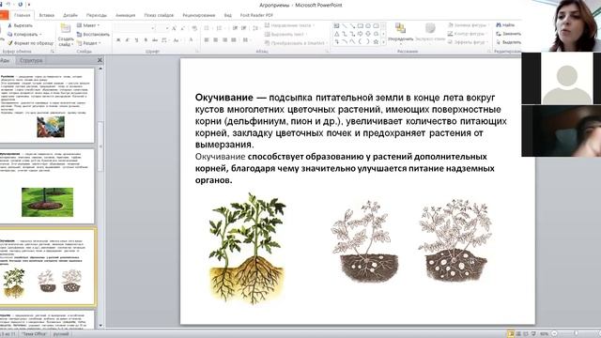
Task: Open the Показ слайдов ribbon tab
Action: [159, 15]
